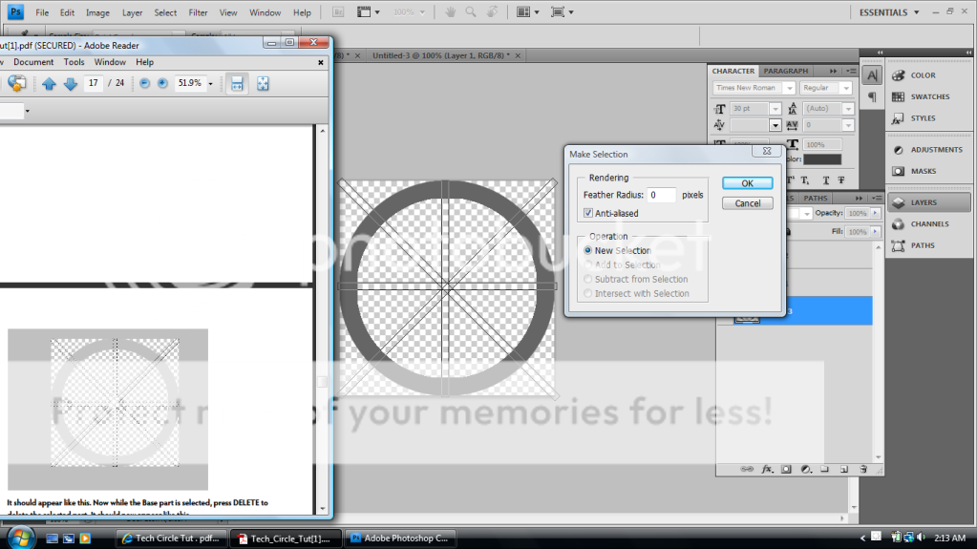Screen dimensions: 977x549
Task: Select the New Selection radio button
Action: click(588, 250)
